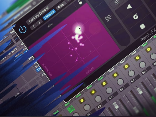This screenshot has width=156, height=117.
Task: Click the blue Compare button
Action: pos(49,15)
